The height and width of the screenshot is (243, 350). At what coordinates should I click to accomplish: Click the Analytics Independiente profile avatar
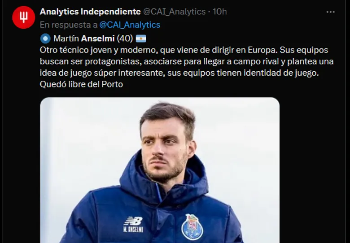(24, 18)
